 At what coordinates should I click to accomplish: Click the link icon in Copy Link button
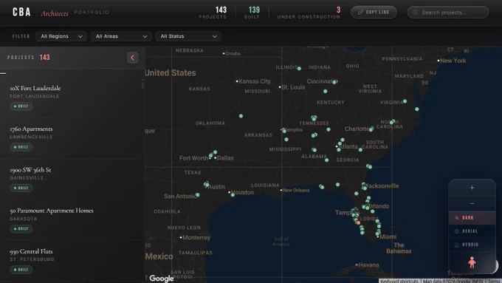(x=360, y=12)
